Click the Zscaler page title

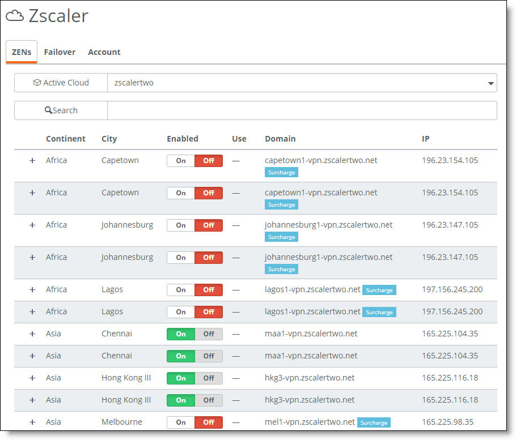58,15
